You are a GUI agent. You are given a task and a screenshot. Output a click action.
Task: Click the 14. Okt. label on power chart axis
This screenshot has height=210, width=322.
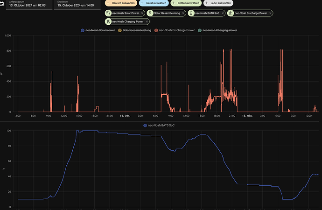(x=125, y=115)
